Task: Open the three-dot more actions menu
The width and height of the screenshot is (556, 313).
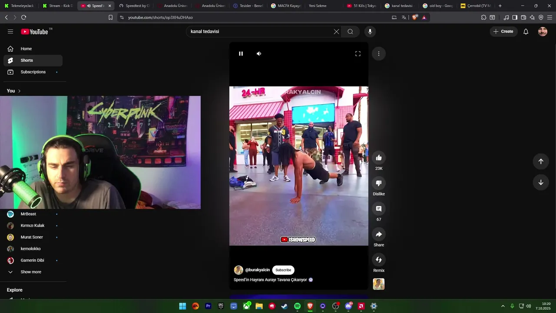Action: [379, 53]
